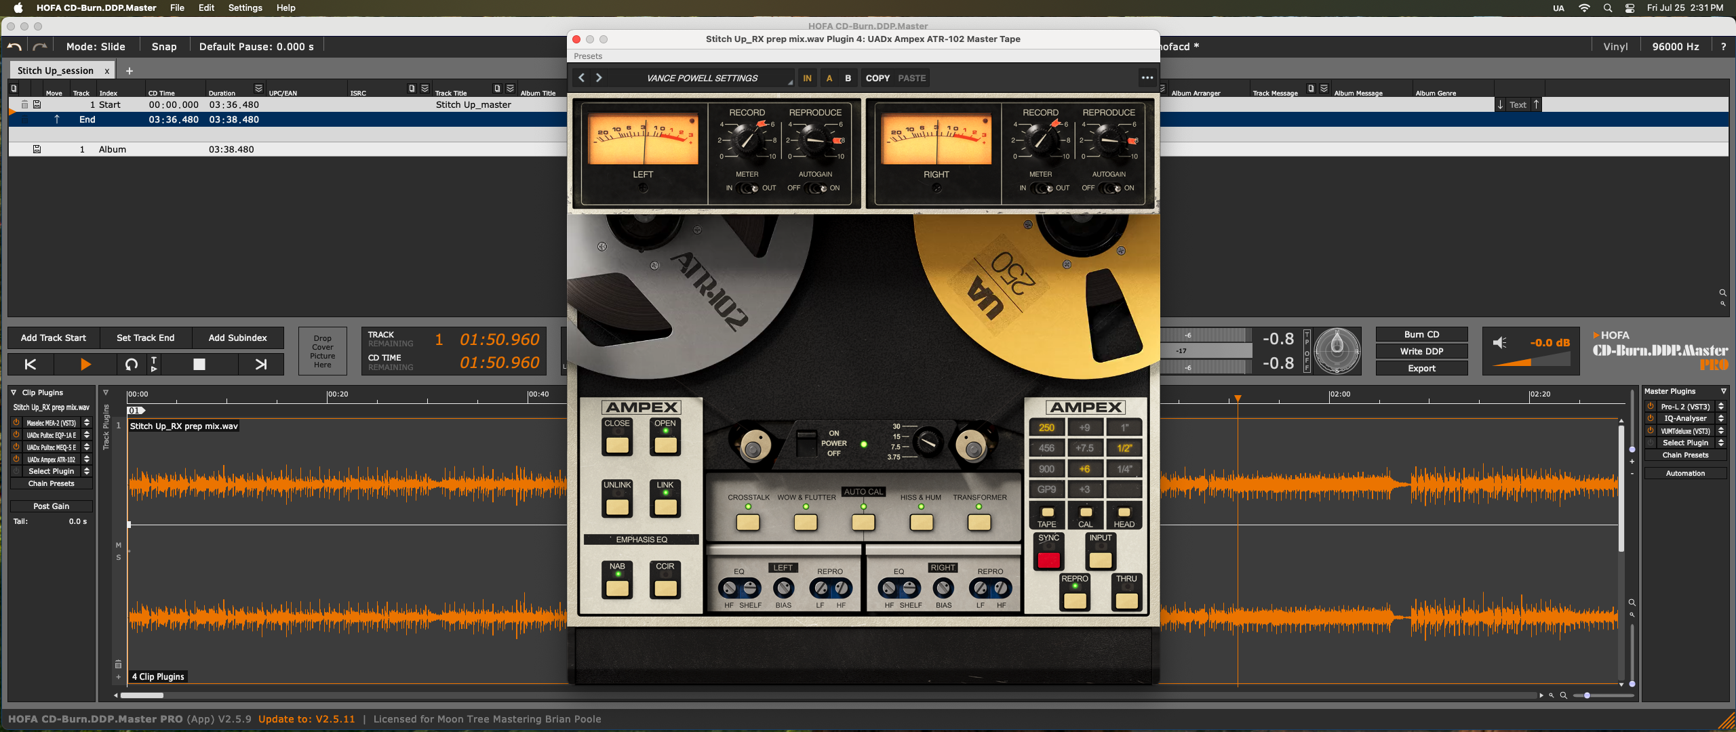Click the Write DDP button
Screen dimensions: 1736x732
pos(1421,351)
